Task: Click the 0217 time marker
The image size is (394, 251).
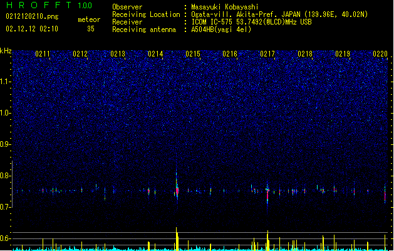Action: (267, 54)
